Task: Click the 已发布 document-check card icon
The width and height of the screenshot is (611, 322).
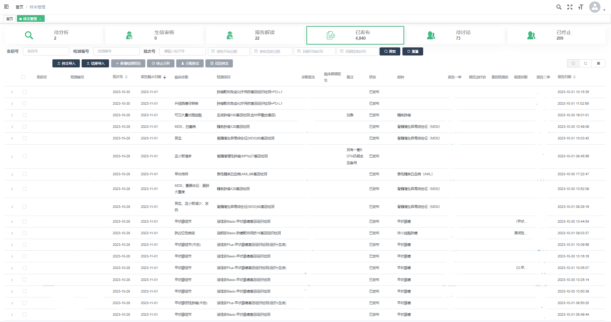Action: click(331, 35)
